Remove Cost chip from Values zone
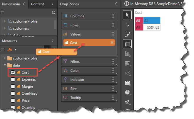 [112, 43]
